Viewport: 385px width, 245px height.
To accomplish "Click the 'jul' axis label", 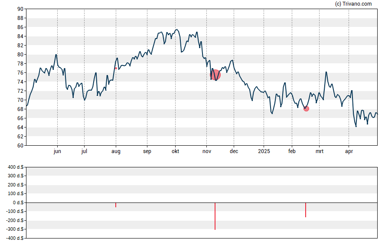I will click(84, 151).
